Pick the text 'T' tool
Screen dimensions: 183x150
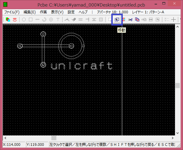coord(58,20)
